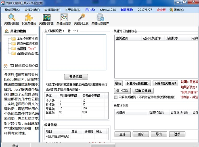
Task: Open the 软件帮助 menu
Action: tap(52, 10)
